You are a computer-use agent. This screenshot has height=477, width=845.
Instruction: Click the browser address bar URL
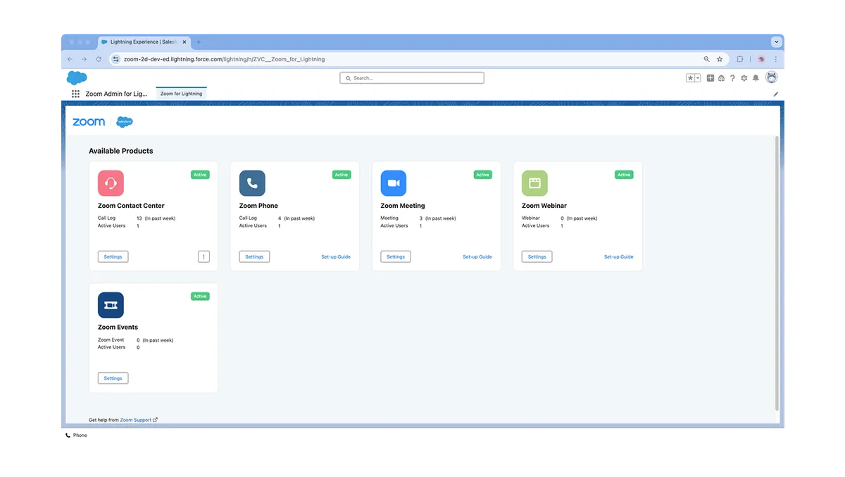click(224, 59)
